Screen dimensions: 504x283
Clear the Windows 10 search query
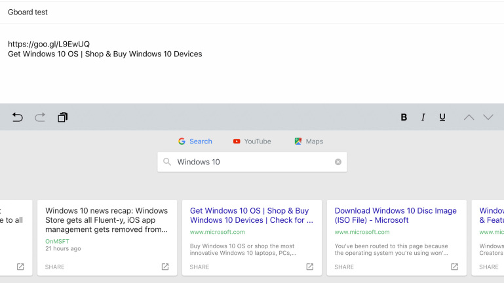pyautogui.click(x=338, y=162)
